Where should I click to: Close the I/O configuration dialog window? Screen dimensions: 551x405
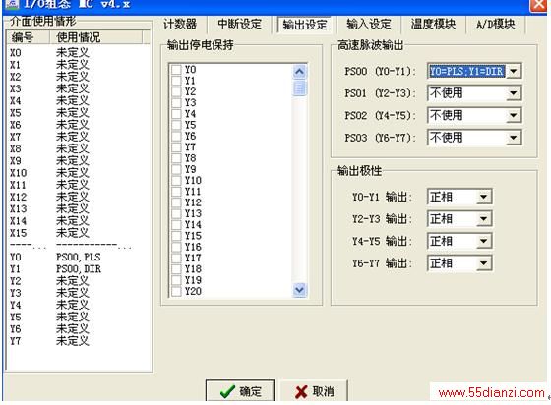(538, 5)
